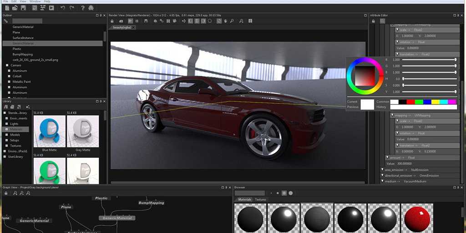
Task: Click the main toolbar play render icon
Action: (x=51, y=8)
